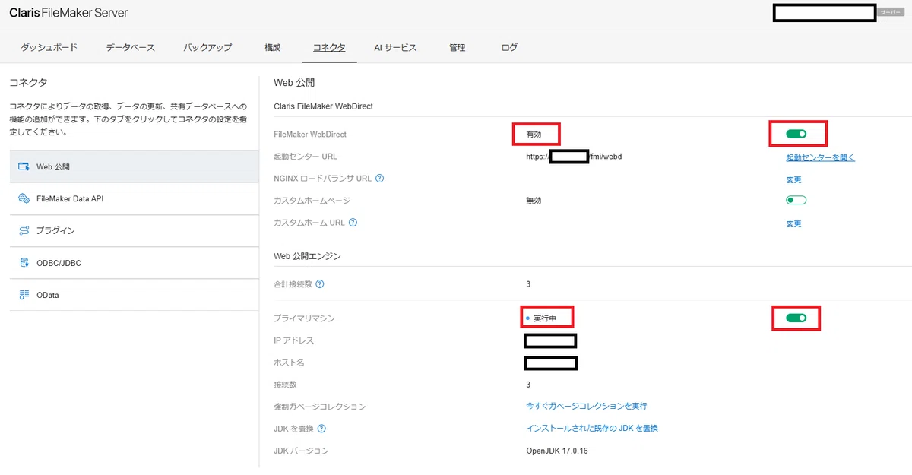Click the OData sidebar icon

coord(24,295)
